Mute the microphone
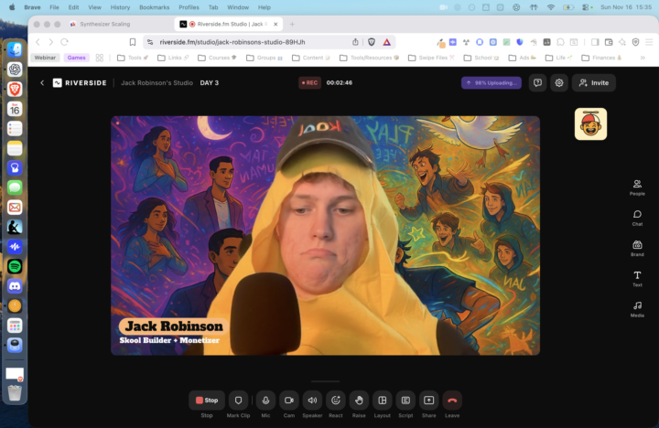The height and width of the screenshot is (428, 659). tap(265, 400)
